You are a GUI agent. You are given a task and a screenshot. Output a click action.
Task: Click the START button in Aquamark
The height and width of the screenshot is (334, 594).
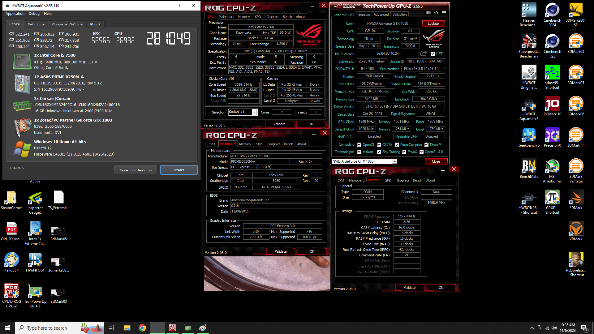[179, 170]
